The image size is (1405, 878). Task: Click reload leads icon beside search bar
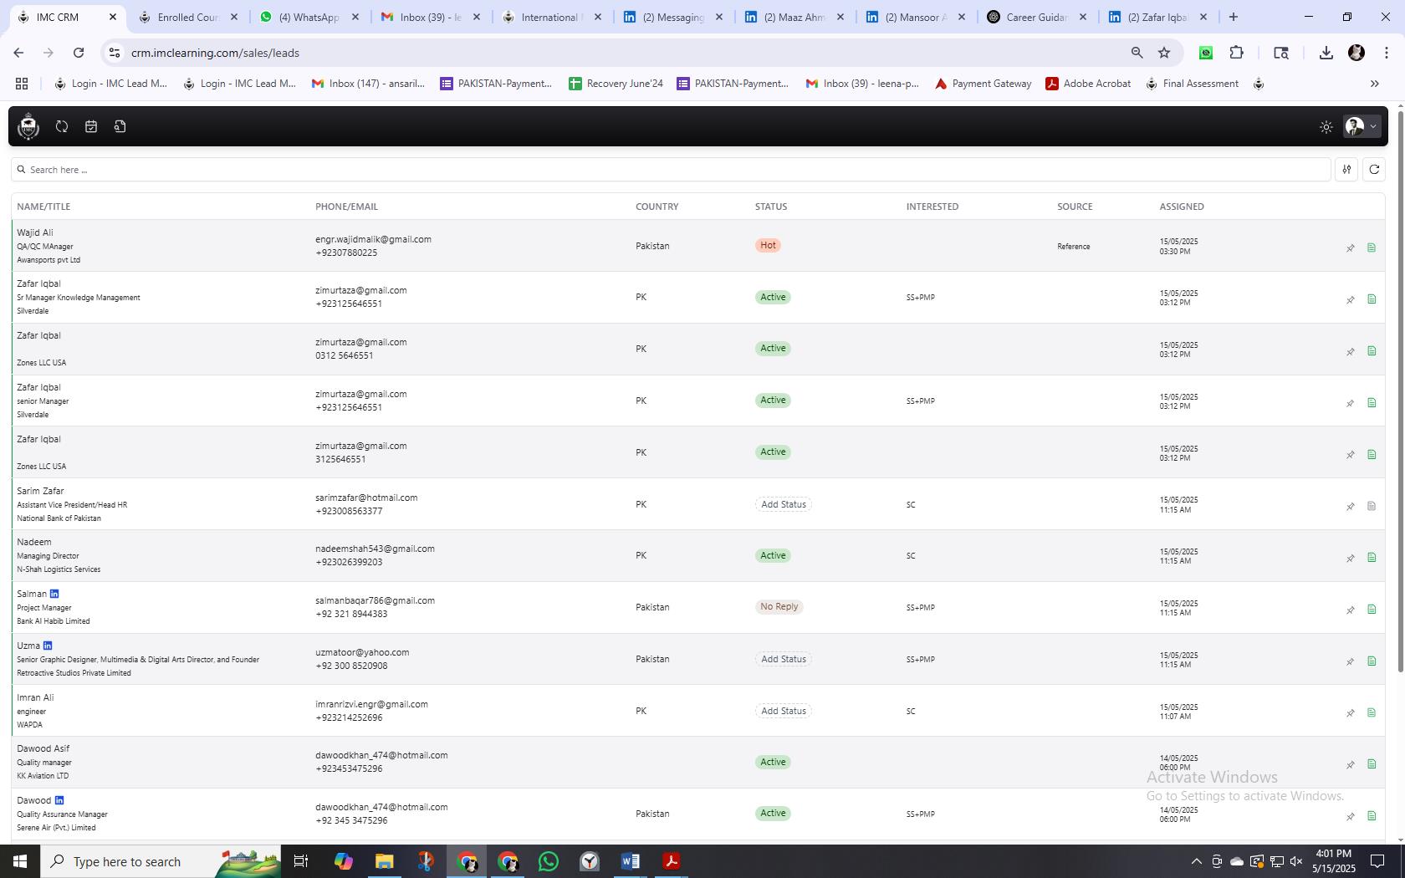[1373, 170]
